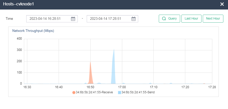Image resolution: width=228 pixels, height=109 pixels.
Task: Click the Time label
Action: (x=9, y=19)
